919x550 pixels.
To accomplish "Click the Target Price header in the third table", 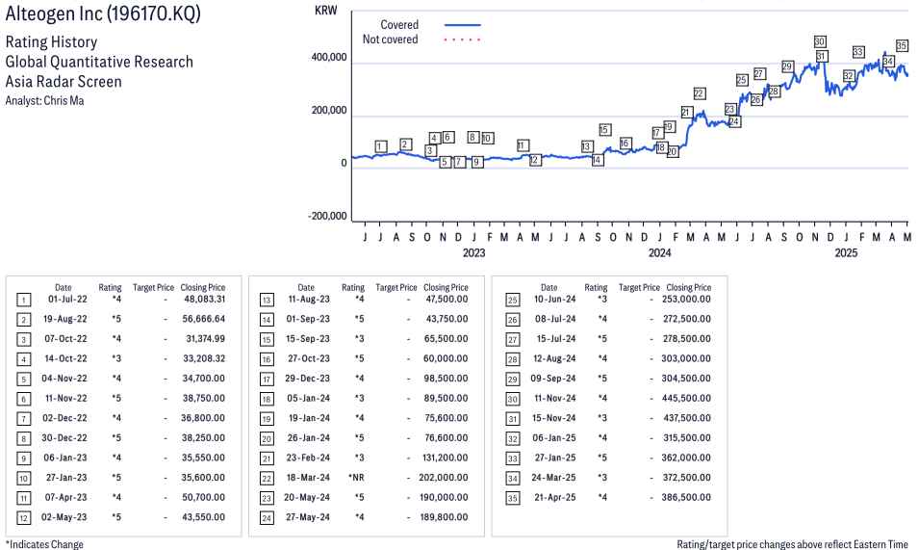I will point(639,287).
